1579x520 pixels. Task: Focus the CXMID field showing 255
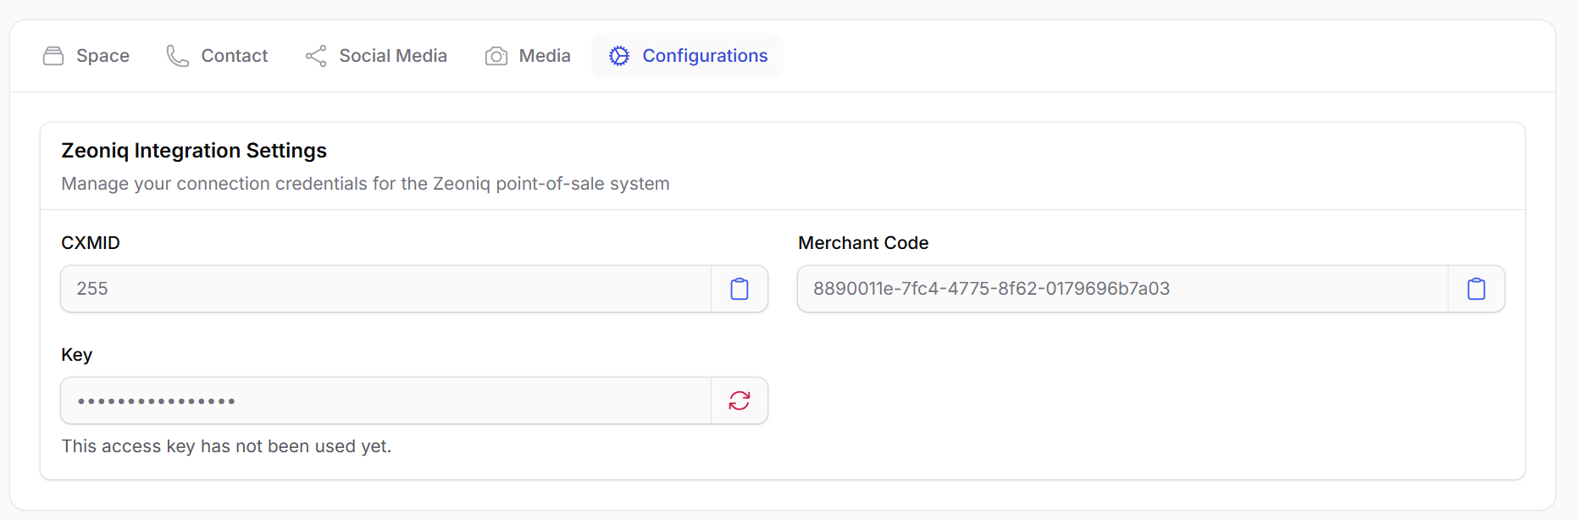[x=386, y=289]
